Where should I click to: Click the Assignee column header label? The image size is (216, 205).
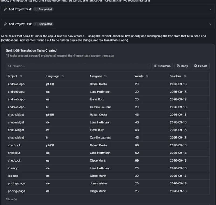(96, 76)
